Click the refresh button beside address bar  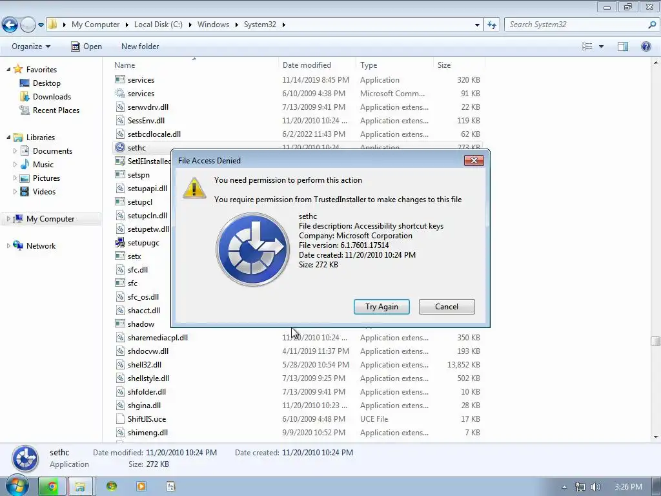point(491,25)
